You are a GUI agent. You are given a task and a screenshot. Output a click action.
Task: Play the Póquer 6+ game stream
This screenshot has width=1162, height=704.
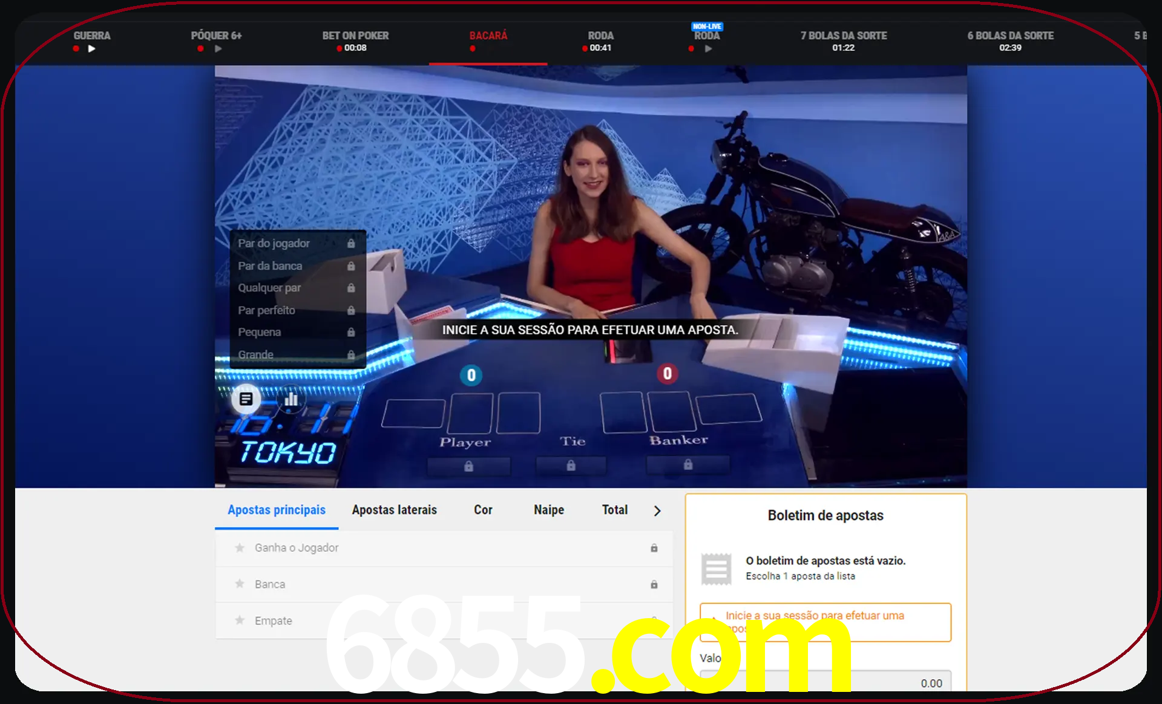(218, 48)
